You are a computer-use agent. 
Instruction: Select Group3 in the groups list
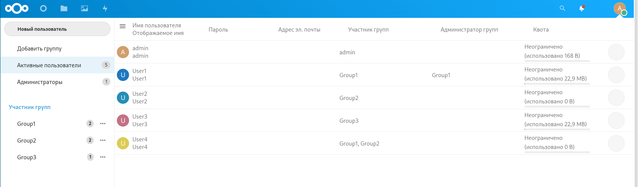pyautogui.click(x=27, y=157)
